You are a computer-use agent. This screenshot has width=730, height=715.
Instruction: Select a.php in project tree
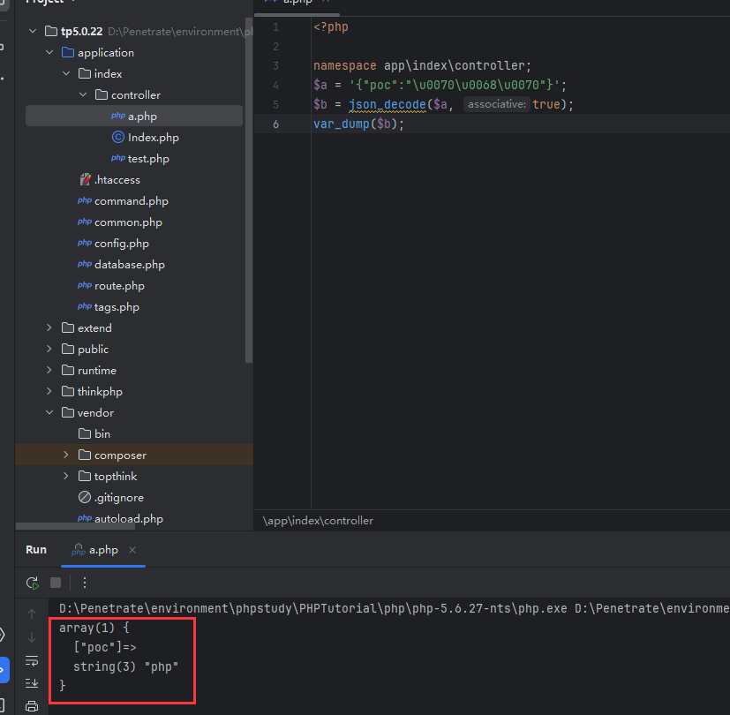[134, 116]
